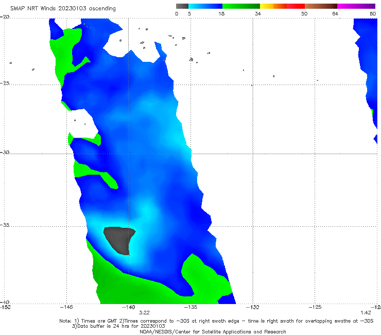Click the latitude label '-35'
The width and height of the screenshot is (381, 335).
click(x=5, y=225)
